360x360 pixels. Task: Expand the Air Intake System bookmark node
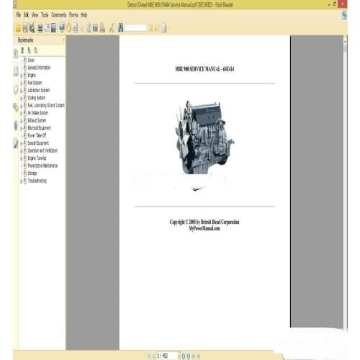(x=21, y=113)
